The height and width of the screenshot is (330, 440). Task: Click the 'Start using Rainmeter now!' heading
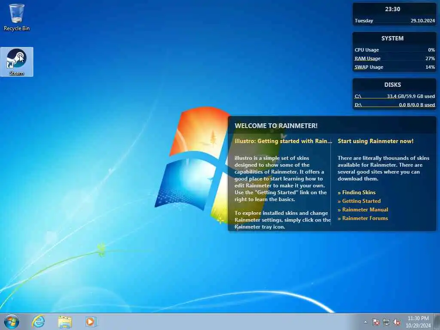(x=376, y=141)
